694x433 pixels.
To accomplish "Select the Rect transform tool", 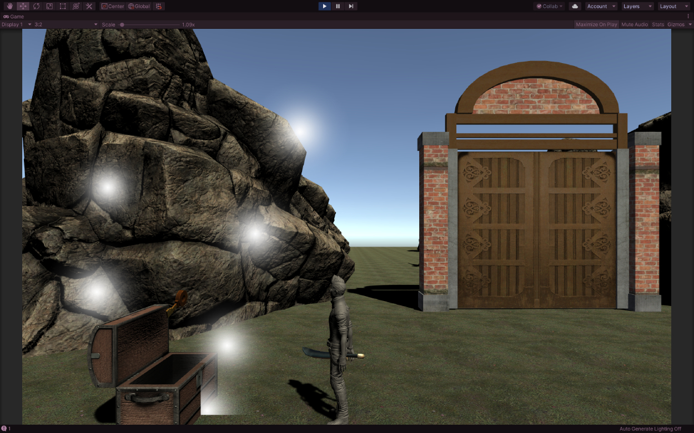I will click(x=63, y=6).
